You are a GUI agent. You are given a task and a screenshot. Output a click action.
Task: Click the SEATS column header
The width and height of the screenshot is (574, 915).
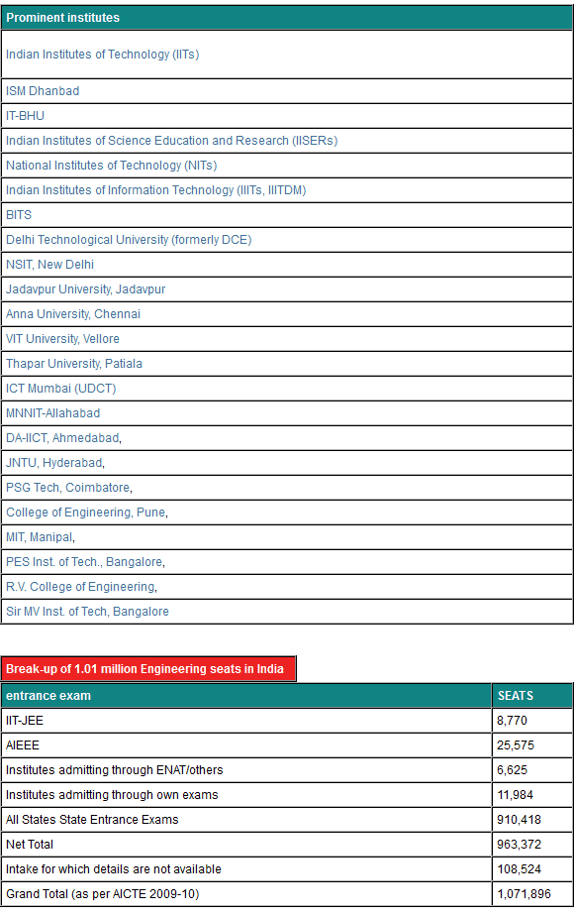532,696
